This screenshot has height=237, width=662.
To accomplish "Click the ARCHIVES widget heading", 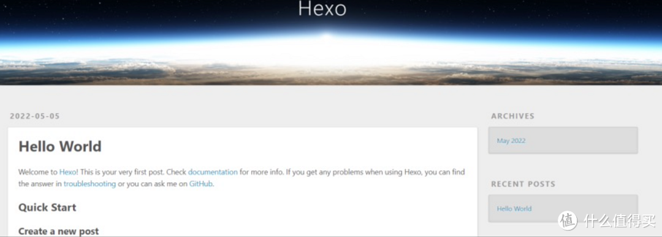I will pyautogui.click(x=512, y=116).
